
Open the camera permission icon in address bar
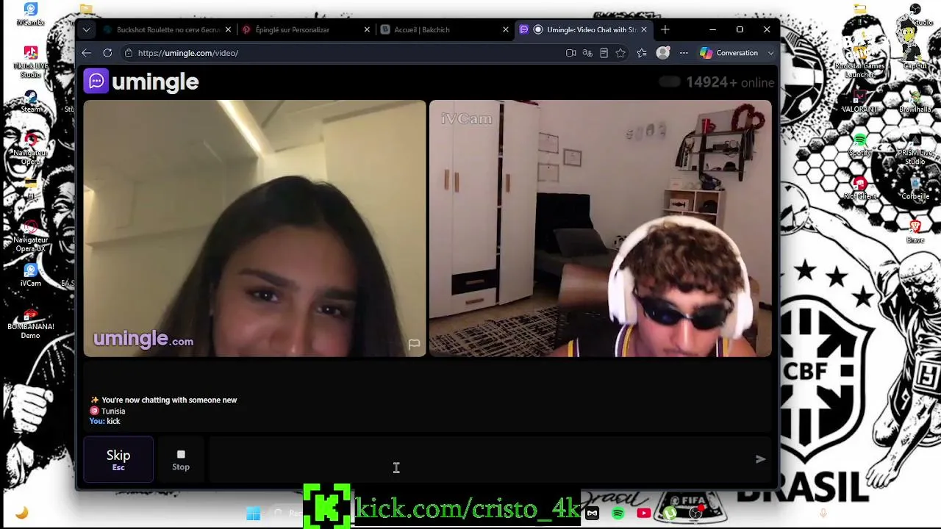click(570, 53)
